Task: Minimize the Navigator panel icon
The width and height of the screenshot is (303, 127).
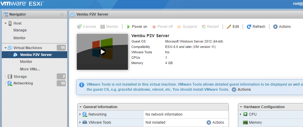Action: (62, 14)
